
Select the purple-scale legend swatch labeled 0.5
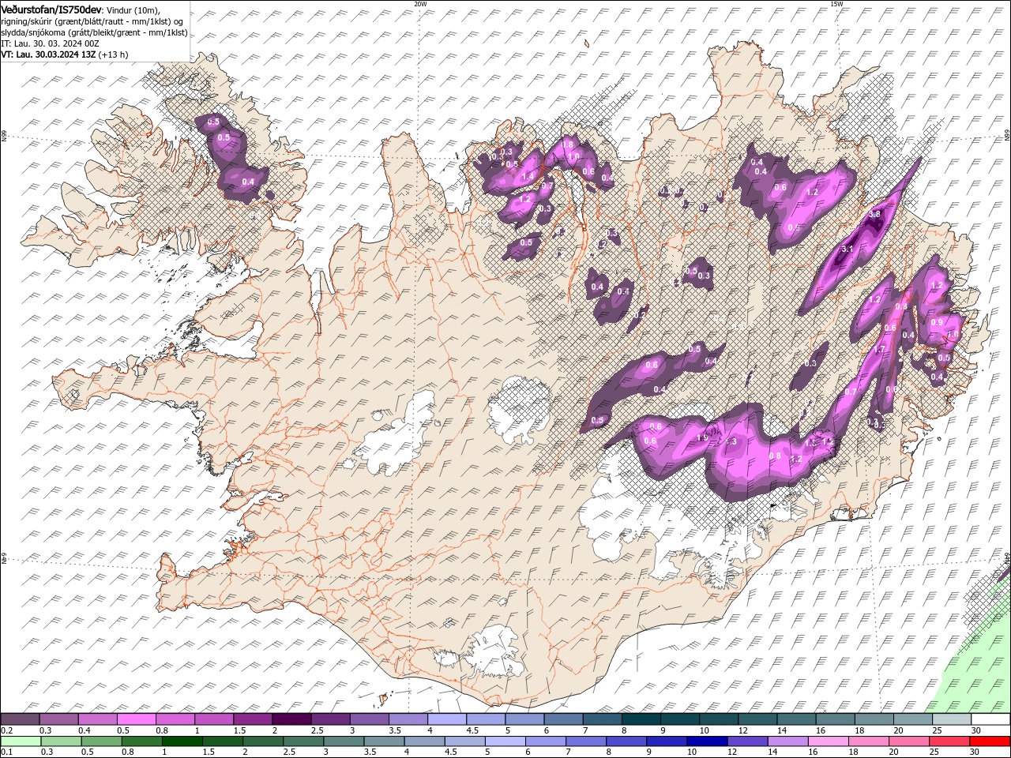(x=136, y=719)
